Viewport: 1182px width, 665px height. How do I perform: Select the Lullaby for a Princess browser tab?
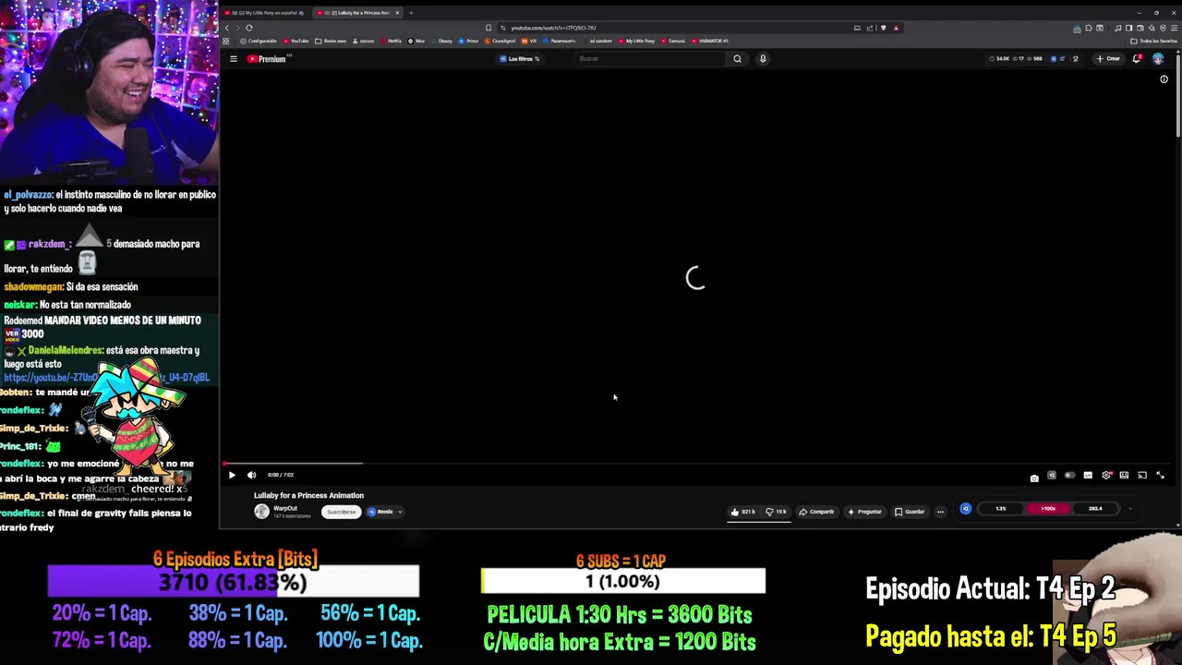click(x=358, y=13)
